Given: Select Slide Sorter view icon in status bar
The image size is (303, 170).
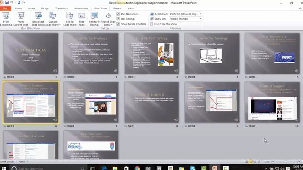Looking at the screenshot, I should [x=250, y=161].
